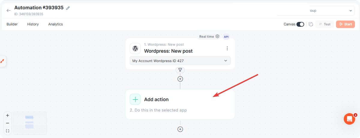This screenshot has width=360, height=138.
Task: Open the Real time settings gear
Action: point(217,36)
